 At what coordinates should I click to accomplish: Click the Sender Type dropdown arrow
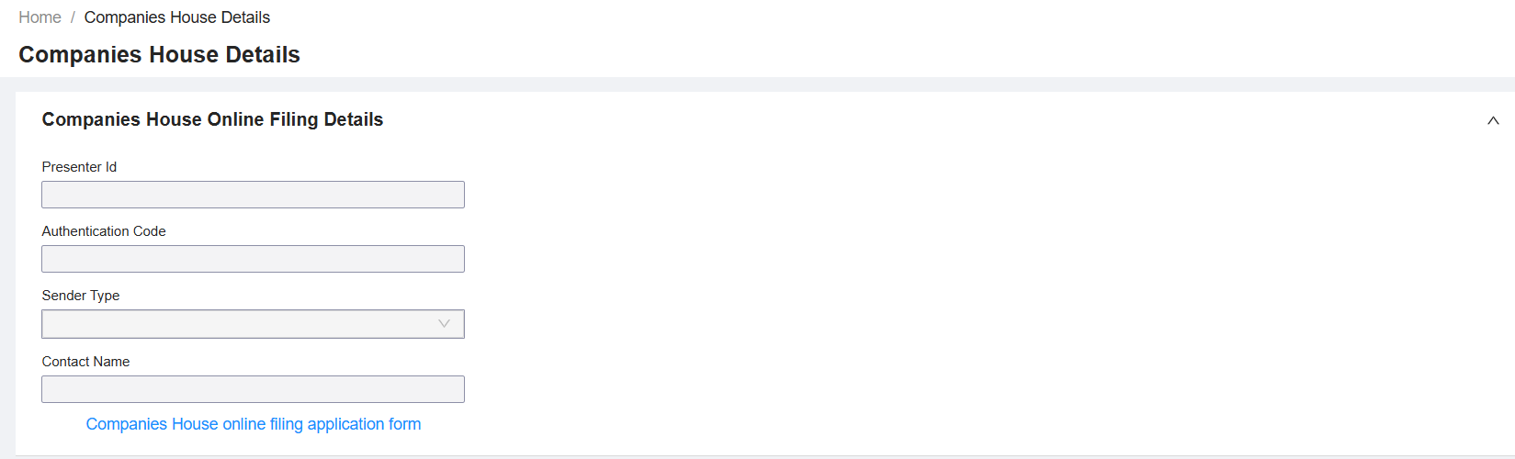tap(444, 324)
